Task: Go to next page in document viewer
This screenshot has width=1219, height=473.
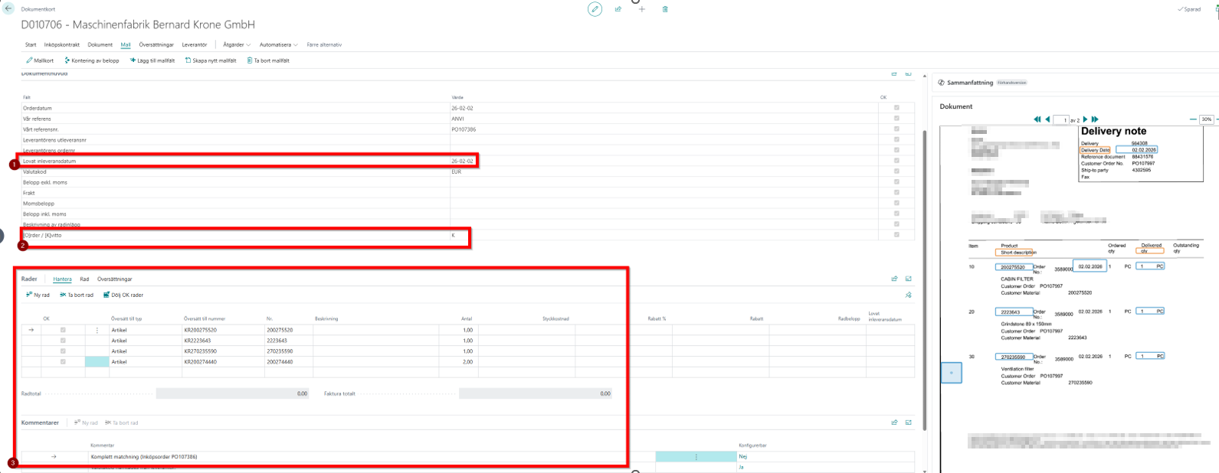Action: (x=1085, y=119)
